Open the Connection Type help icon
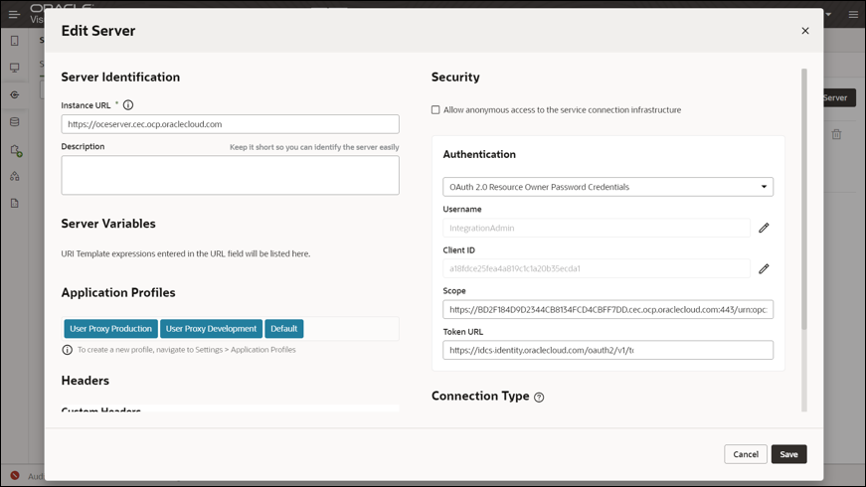 (539, 397)
